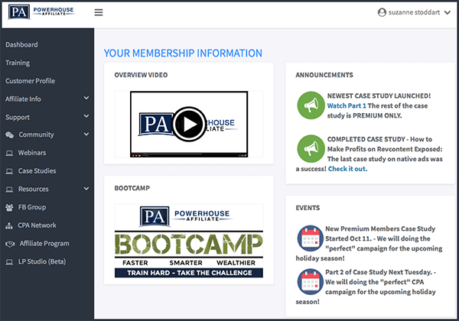459x321 pixels.
Task: Go to Training in the sidebar
Action: coord(18,63)
